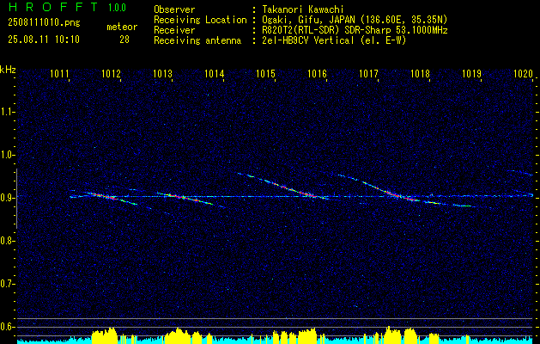Click the Receiving Location field label
This screenshot has height=344, width=540.
coord(200,20)
